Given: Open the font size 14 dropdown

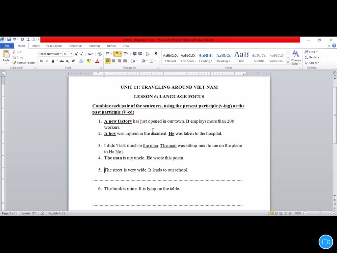Looking at the screenshot, I should tap(71, 54).
